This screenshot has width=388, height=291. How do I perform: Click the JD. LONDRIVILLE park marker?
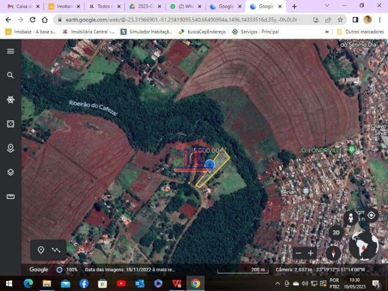(352, 150)
